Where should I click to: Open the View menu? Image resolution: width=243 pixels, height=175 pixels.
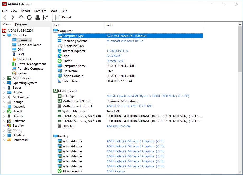pyautogui.click(x=14, y=11)
